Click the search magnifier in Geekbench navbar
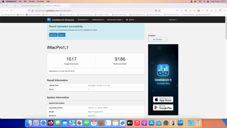Image resolution: width=227 pixels, height=128 pixels. tap(127, 20)
